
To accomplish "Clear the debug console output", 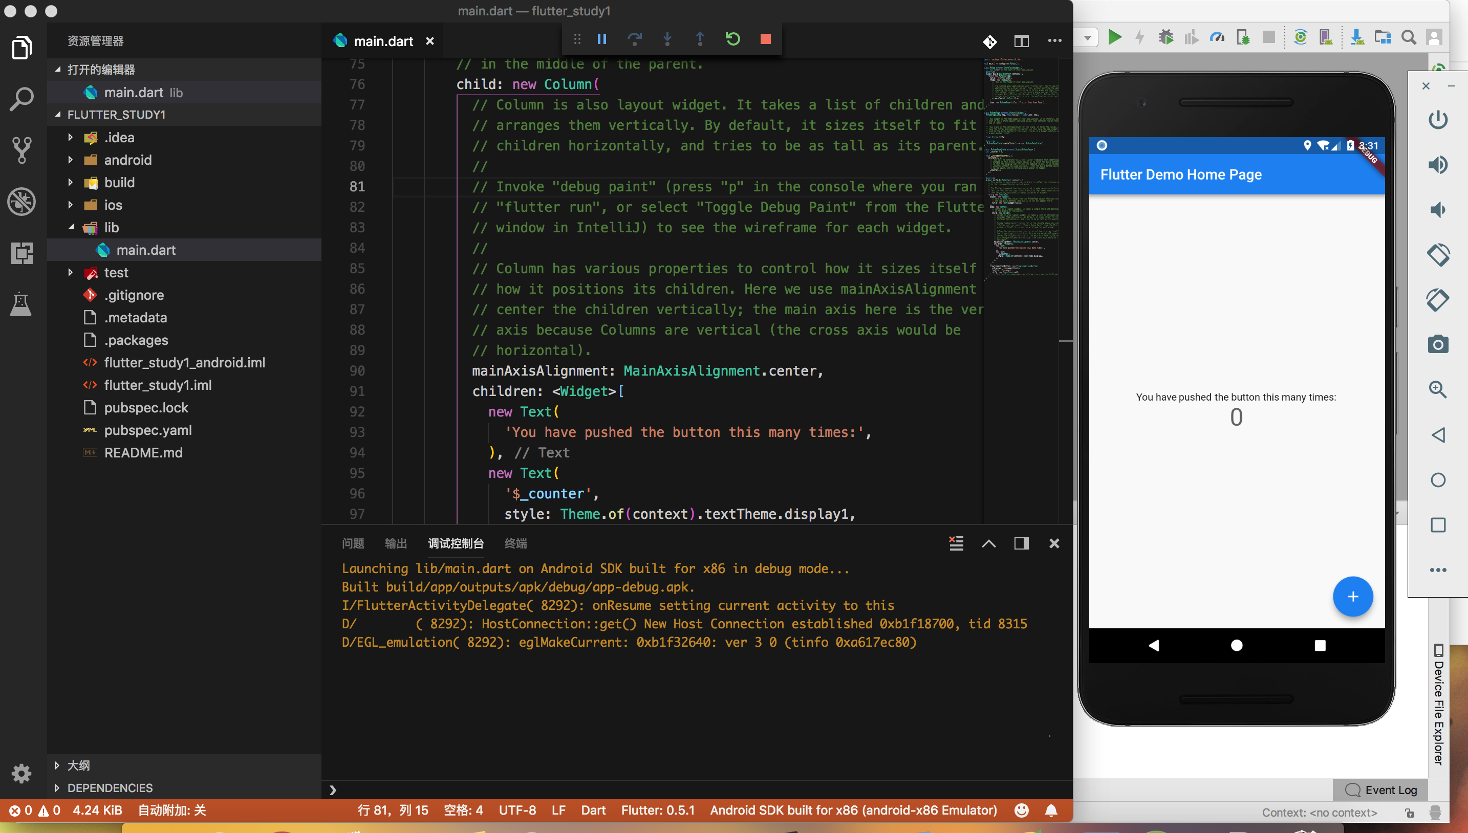I will 956,543.
